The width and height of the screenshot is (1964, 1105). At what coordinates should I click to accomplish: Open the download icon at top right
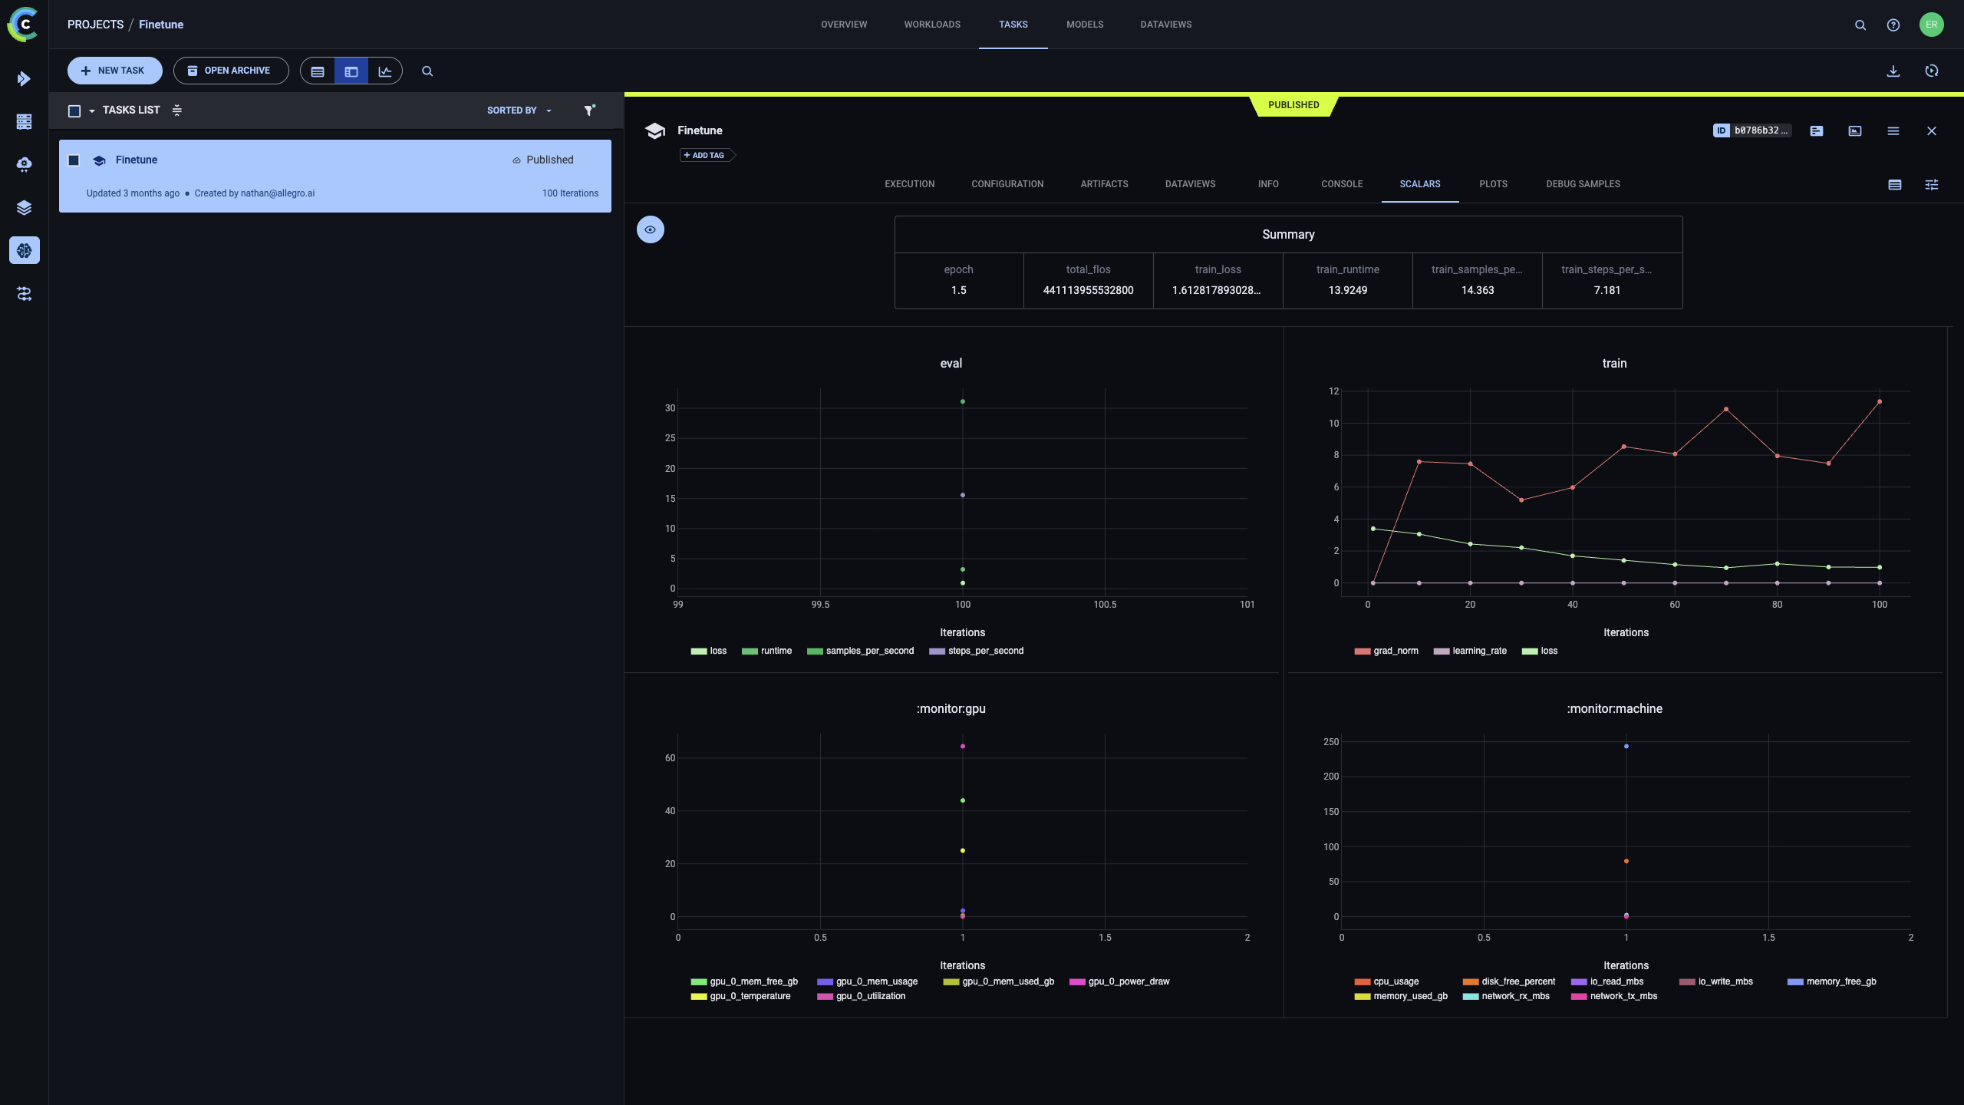point(1893,71)
